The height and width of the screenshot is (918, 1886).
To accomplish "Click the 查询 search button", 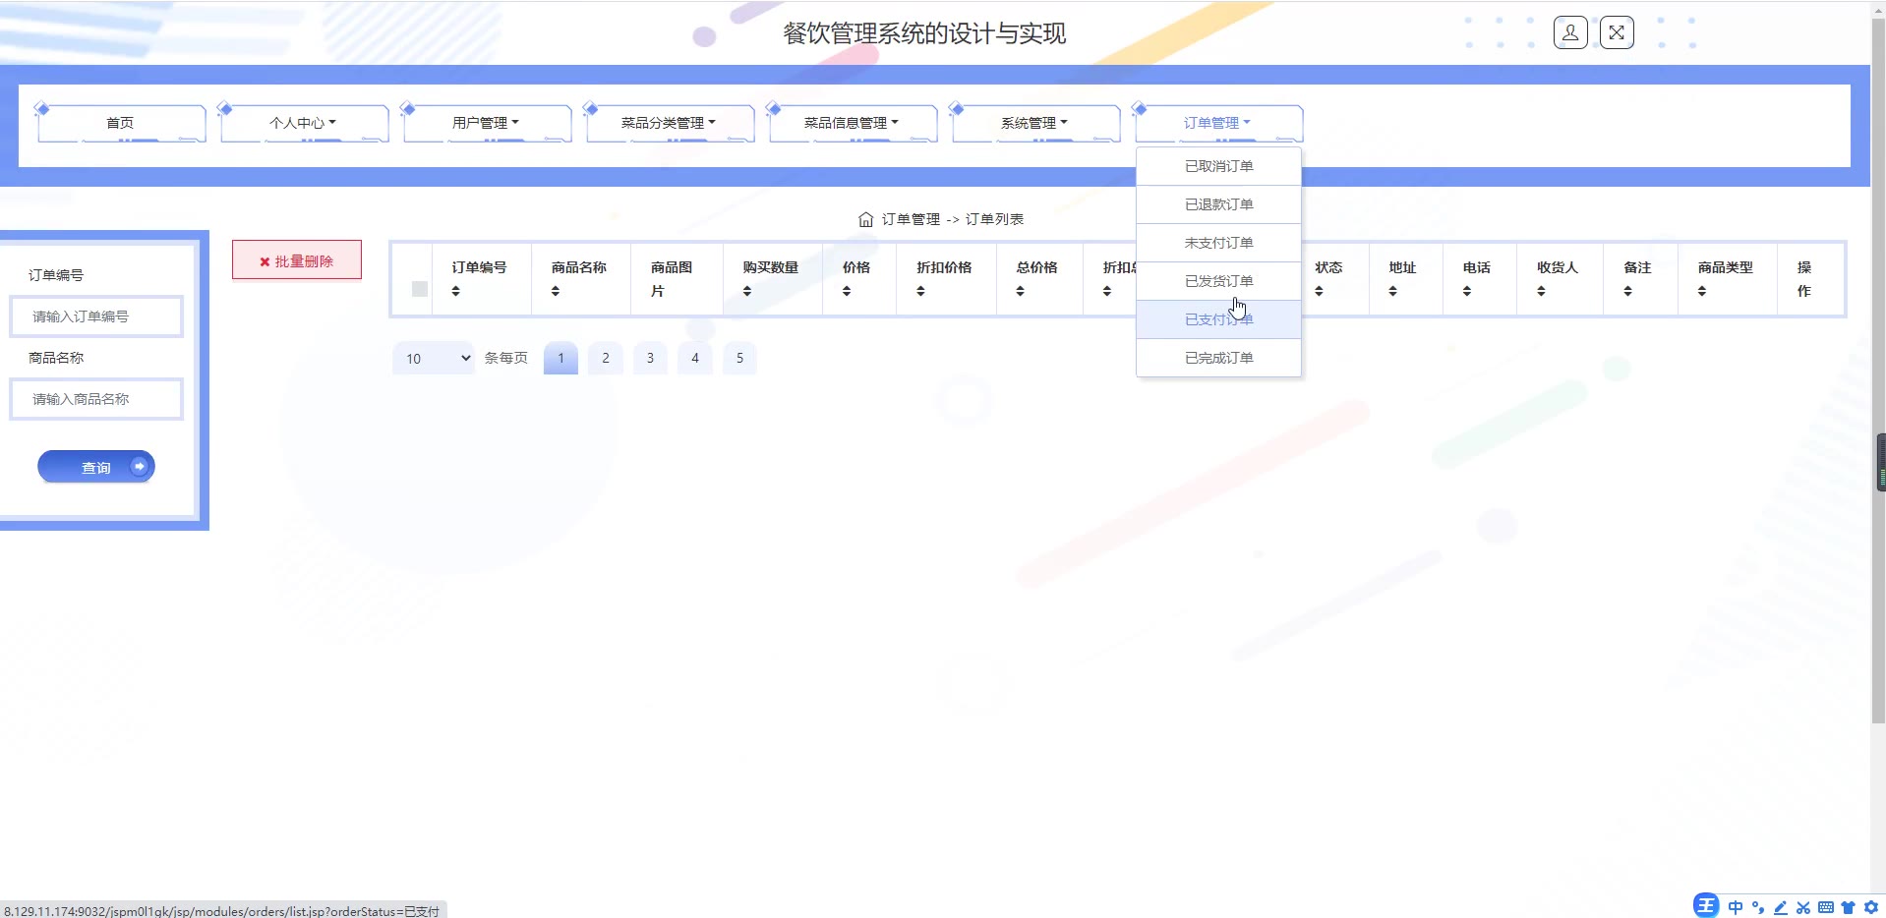I will [x=96, y=467].
